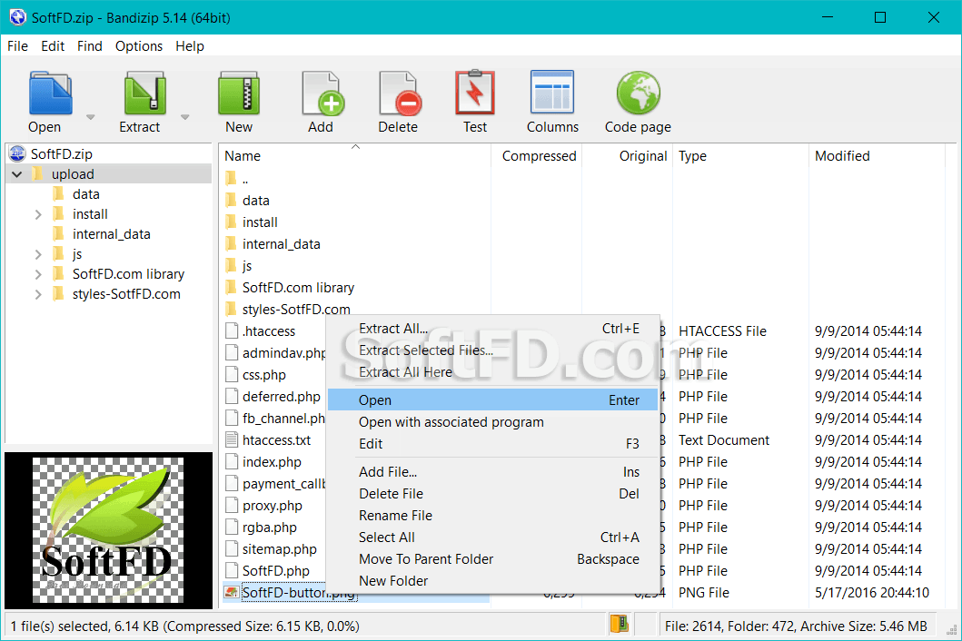Click the internal_data folder icon in tree
962x641 pixels.
[x=58, y=233]
